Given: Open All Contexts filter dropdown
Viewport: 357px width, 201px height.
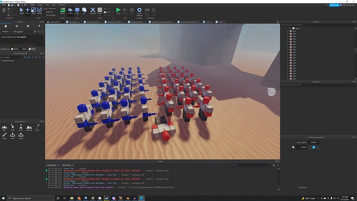Looking at the screenshot, I should [x=68, y=165].
